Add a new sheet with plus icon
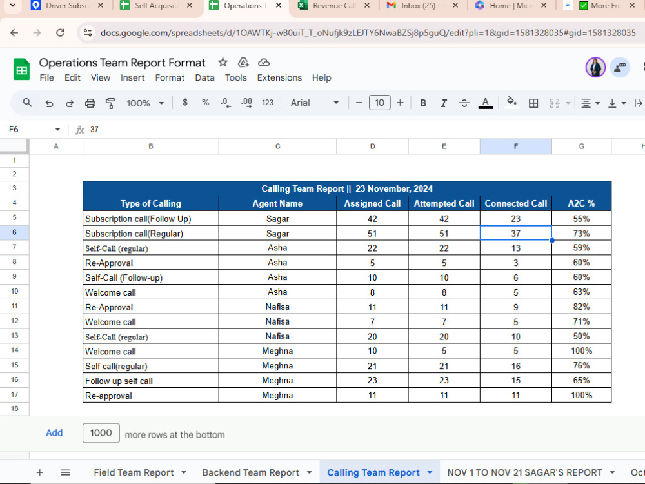645x484 pixels. click(39, 472)
